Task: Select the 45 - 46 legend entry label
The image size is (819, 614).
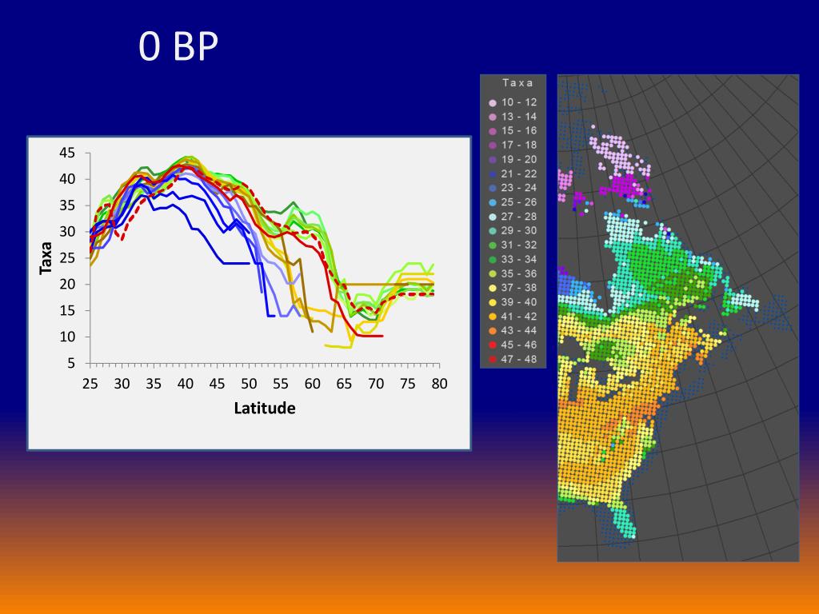Action: [520, 345]
